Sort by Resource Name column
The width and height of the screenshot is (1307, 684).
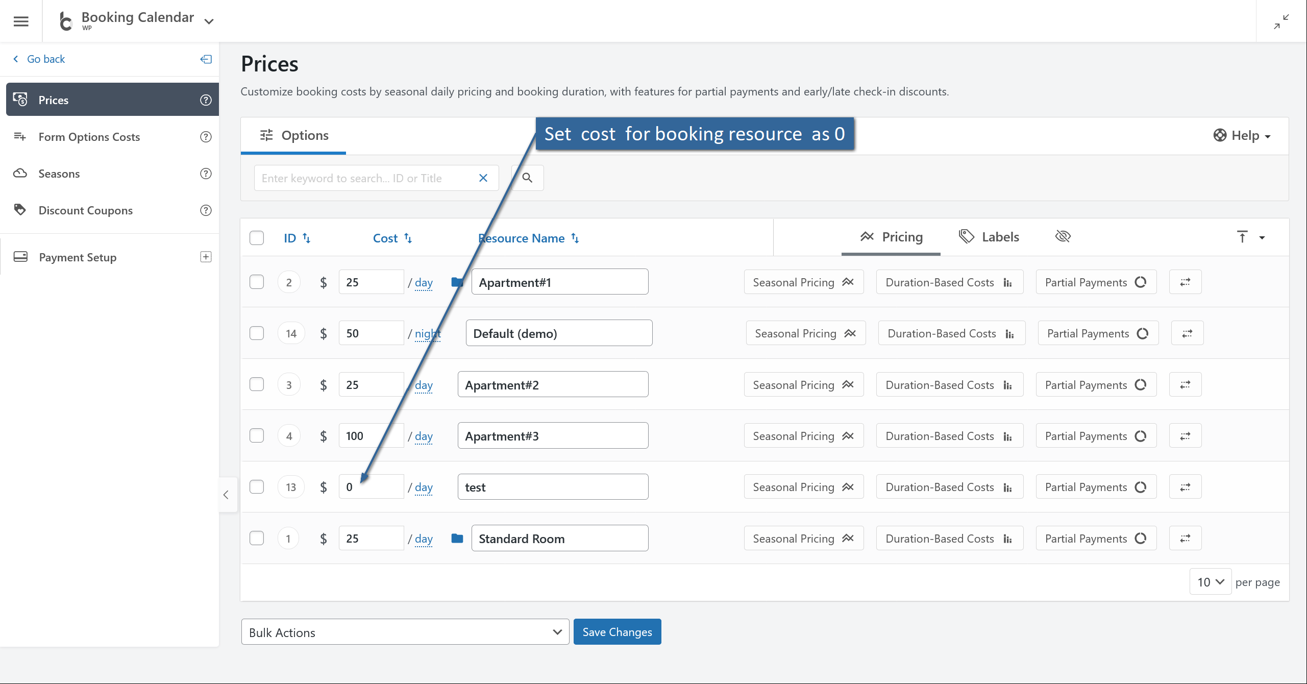tap(528, 238)
